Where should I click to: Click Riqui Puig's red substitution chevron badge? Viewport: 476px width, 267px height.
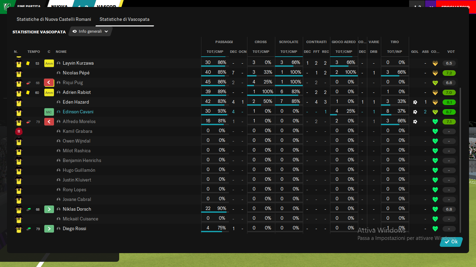pos(49,83)
